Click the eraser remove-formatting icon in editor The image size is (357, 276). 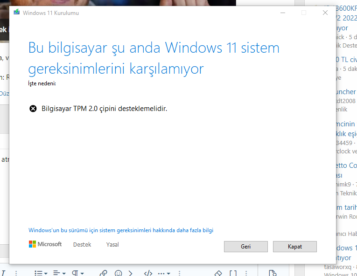218,273
